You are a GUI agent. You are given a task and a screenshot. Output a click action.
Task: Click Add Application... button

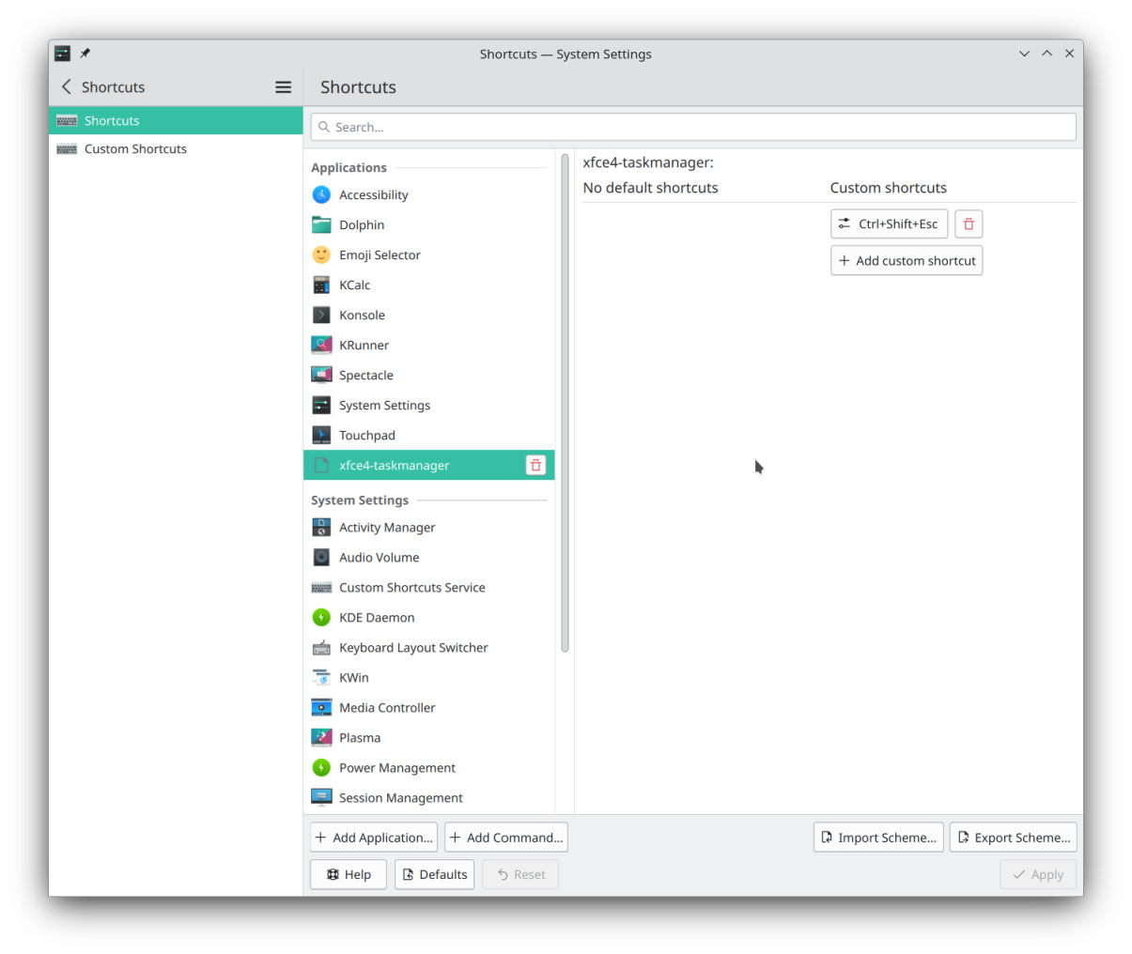374,837
